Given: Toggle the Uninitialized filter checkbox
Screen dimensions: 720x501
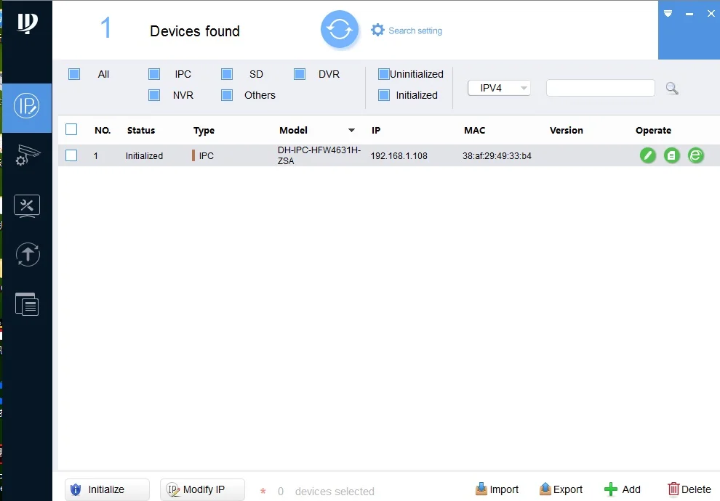Looking at the screenshot, I should (x=384, y=74).
